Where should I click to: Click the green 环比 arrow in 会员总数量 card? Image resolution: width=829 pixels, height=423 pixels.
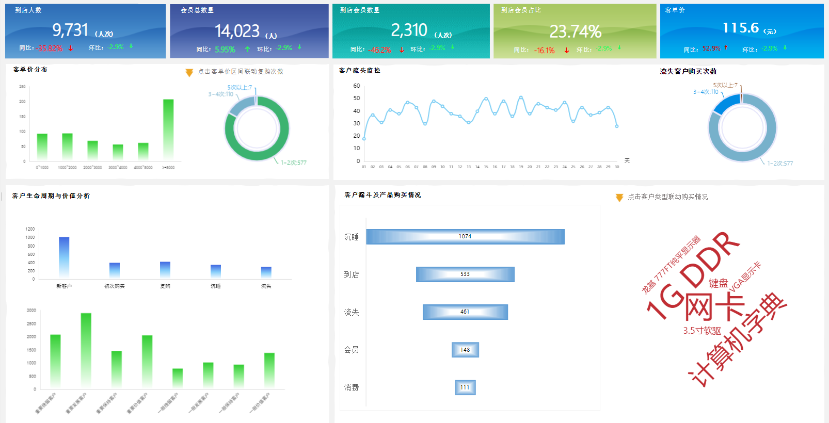(x=299, y=47)
